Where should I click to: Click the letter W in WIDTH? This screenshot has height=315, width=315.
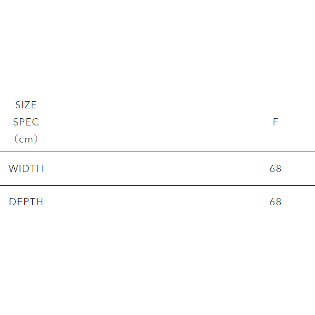tap(13, 169)
